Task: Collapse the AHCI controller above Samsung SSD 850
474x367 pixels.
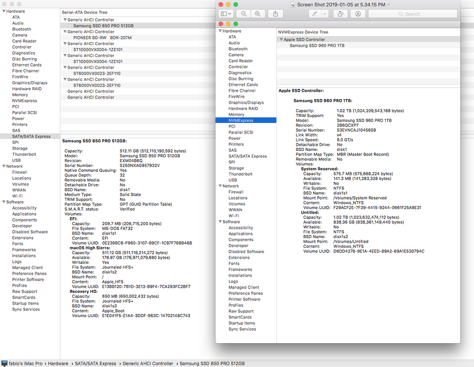Action: [x=65, y=20]
